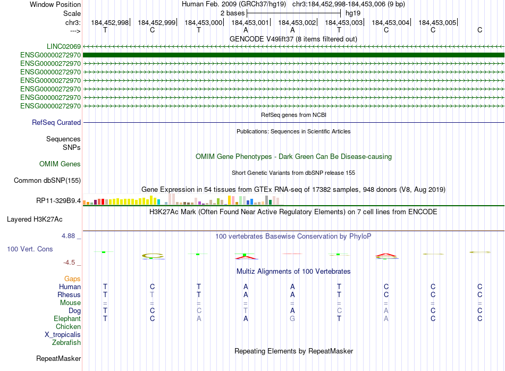Click the chr3: ruler label

pyautogui.click(x=73, y=22)
